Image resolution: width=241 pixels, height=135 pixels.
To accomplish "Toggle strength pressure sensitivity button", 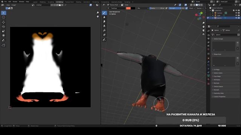I will pos(186,8).
